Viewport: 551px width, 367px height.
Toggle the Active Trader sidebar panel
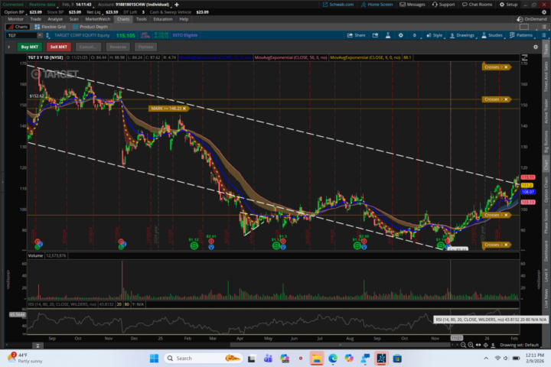tap(546, 111)
